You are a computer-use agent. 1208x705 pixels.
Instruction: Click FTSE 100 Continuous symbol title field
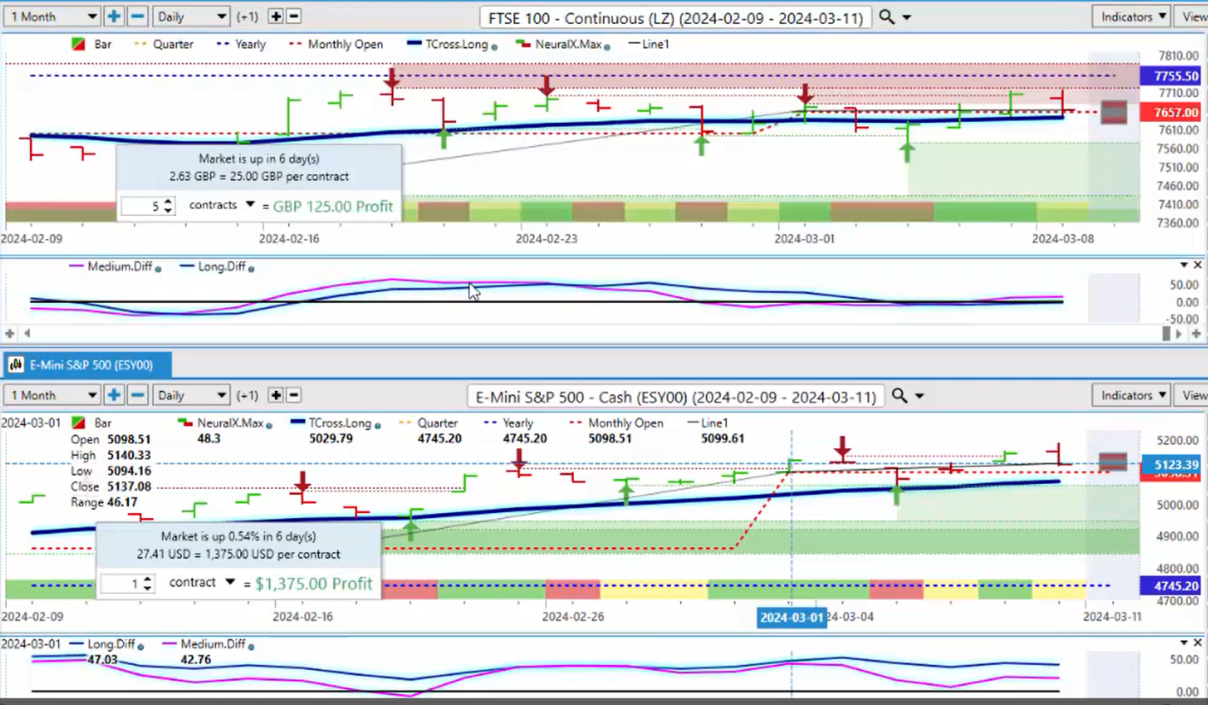tap(676, 17)
